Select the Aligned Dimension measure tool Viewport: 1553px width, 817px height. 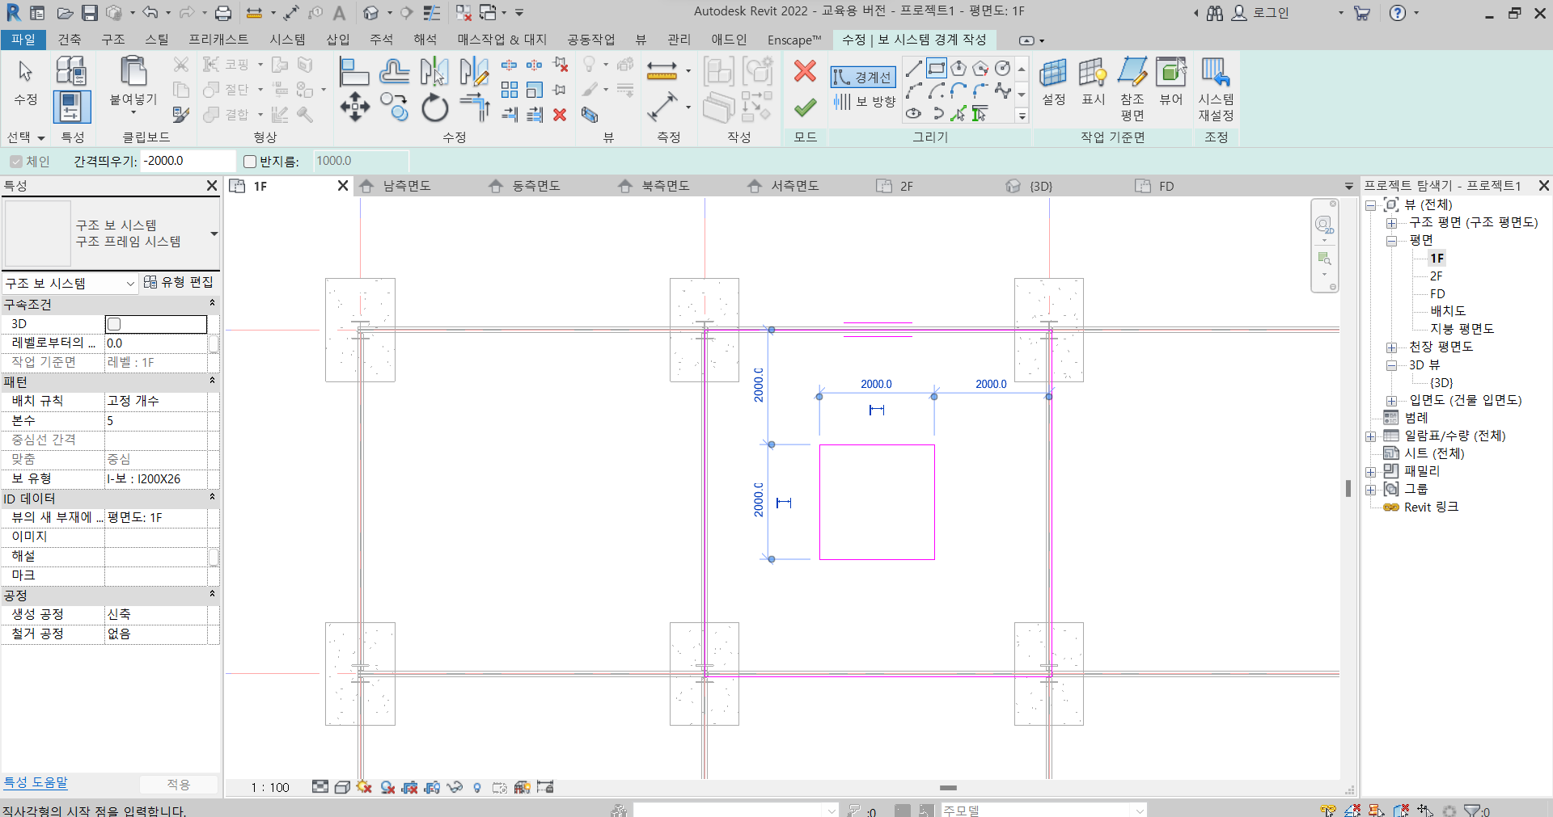coord(662,71)
